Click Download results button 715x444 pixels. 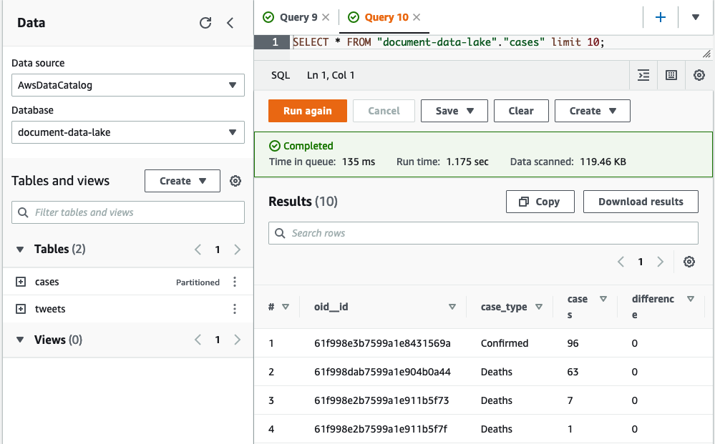pos(640,202)
